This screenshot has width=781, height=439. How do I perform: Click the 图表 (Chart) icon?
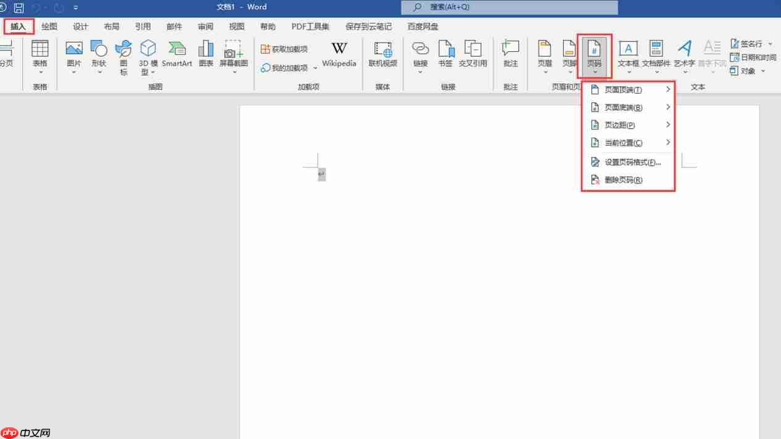pos(206,49)
